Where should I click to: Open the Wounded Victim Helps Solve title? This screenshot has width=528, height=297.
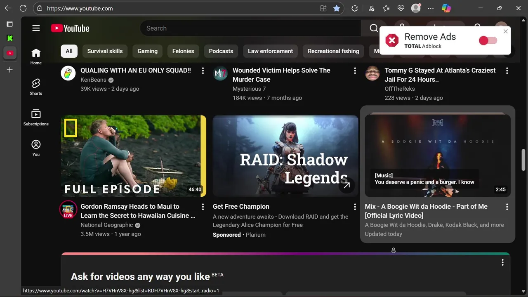point(281,75)
